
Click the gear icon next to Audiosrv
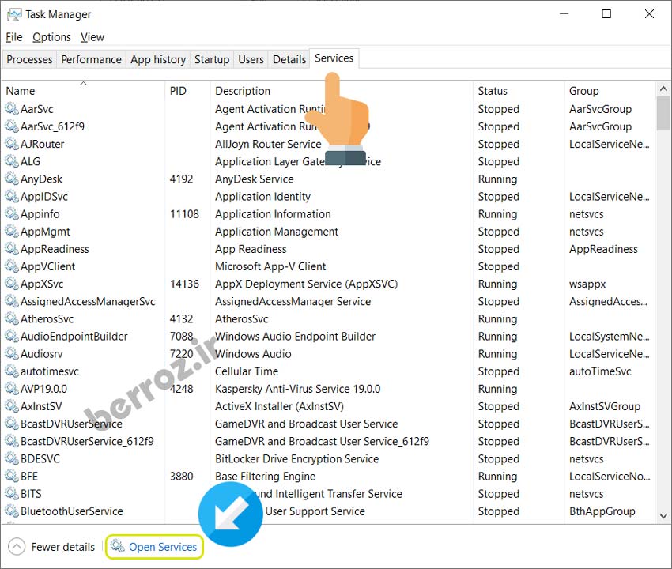[12, 354]
